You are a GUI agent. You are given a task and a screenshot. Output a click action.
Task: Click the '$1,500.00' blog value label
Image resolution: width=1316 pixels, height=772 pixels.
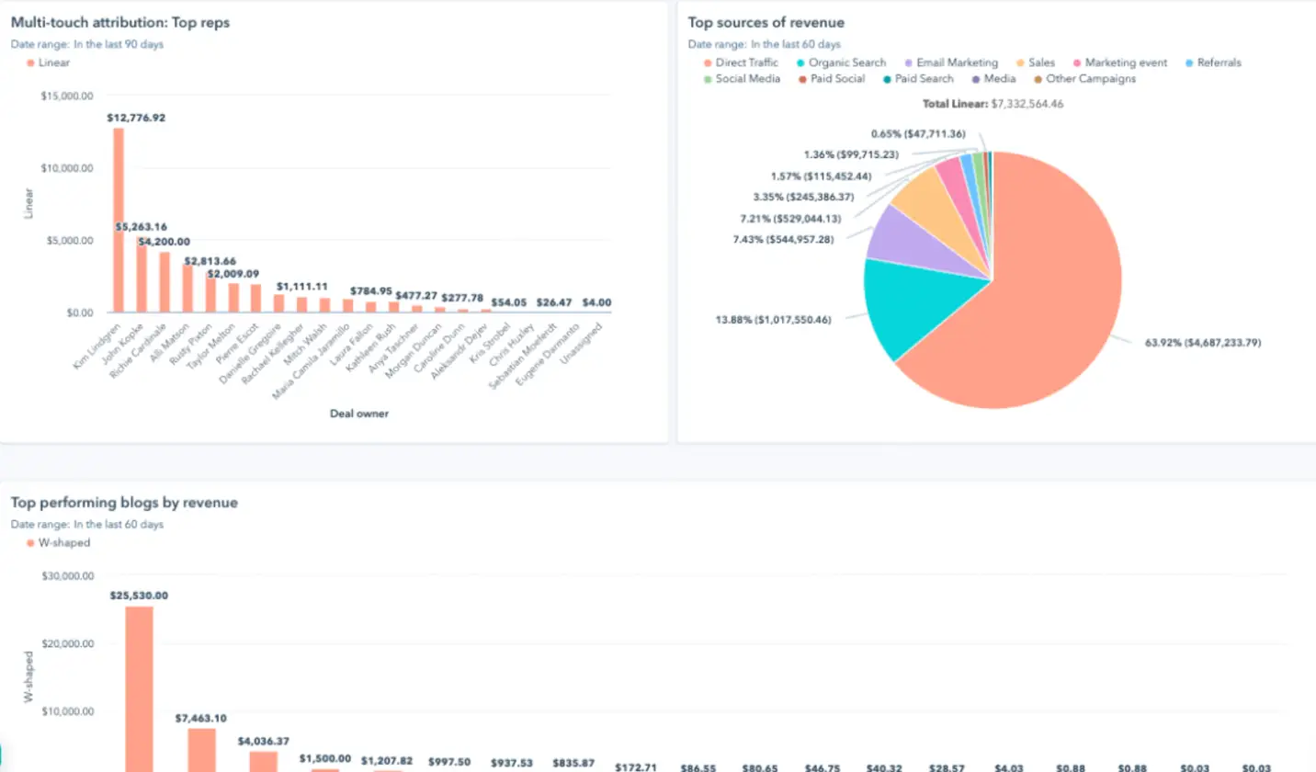[325, 759]
